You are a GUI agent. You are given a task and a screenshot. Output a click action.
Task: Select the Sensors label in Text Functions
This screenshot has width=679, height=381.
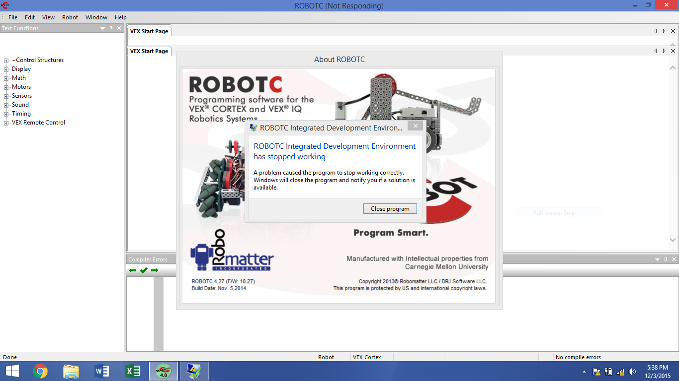pos(22,96)
